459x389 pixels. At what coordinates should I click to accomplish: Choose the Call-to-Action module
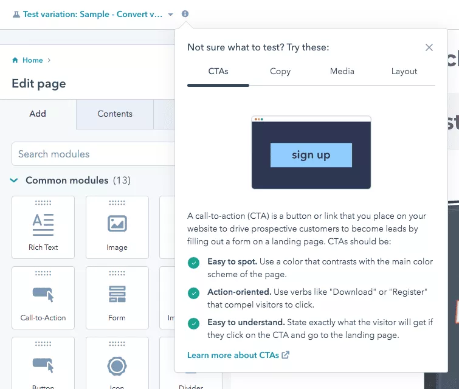point(43,295)
